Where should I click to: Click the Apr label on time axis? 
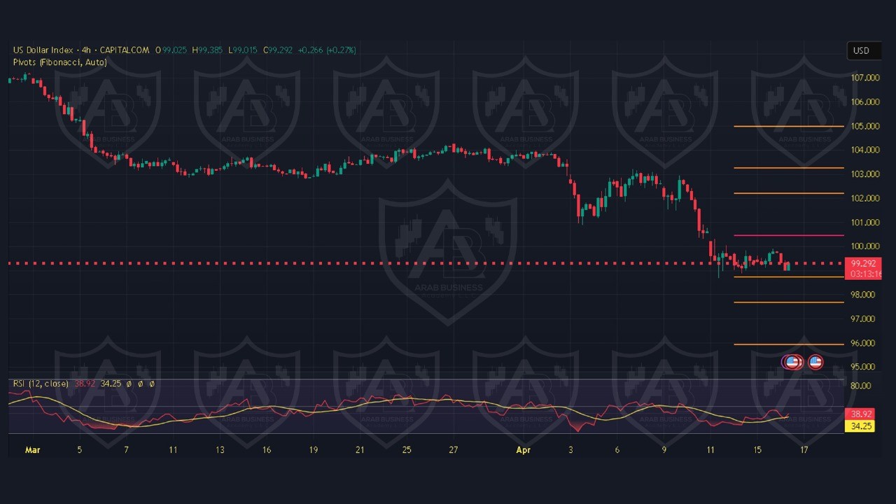point(523,450)
